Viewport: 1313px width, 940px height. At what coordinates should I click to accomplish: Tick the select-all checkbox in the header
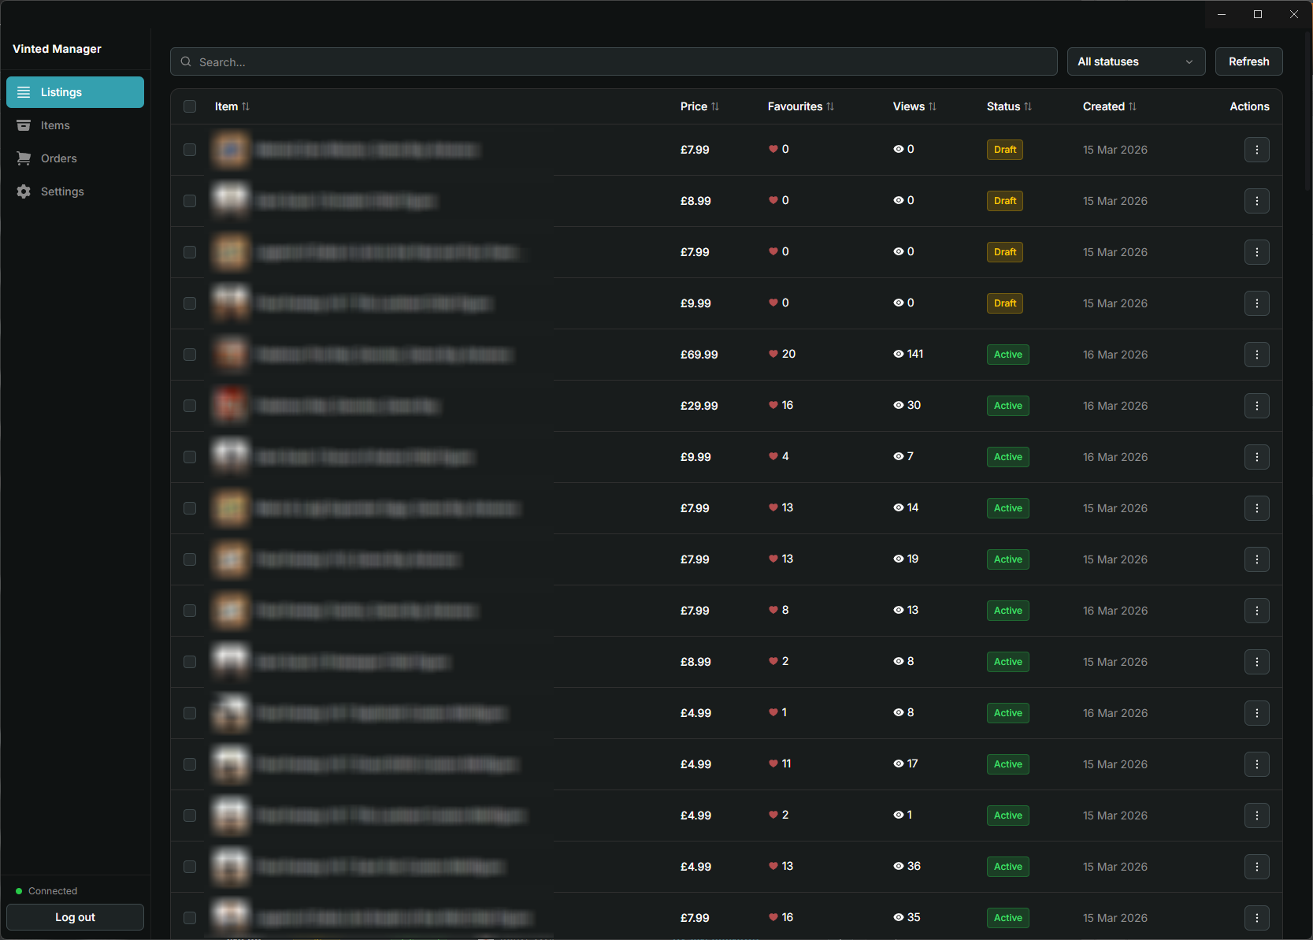point(189,106)
